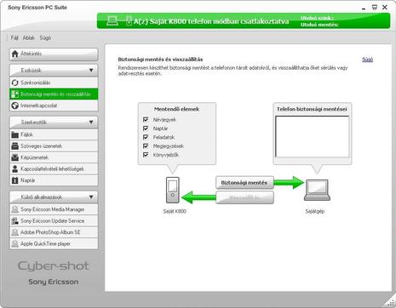Click the Sajátgép laptop icon

[317, 190]
